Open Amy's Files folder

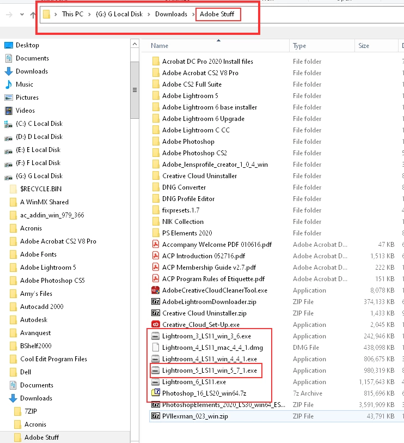tap(36, 294)
